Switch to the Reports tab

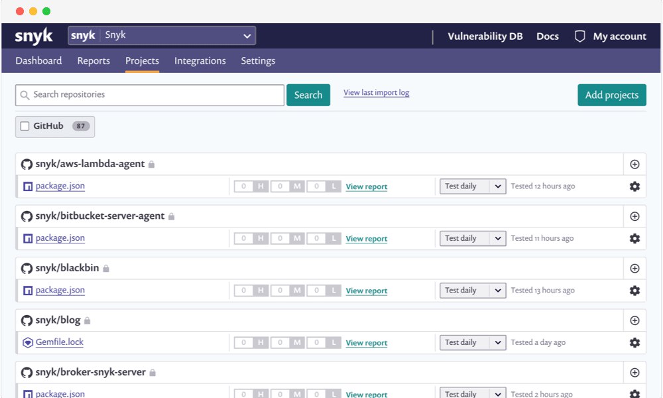tap(93, 61)
